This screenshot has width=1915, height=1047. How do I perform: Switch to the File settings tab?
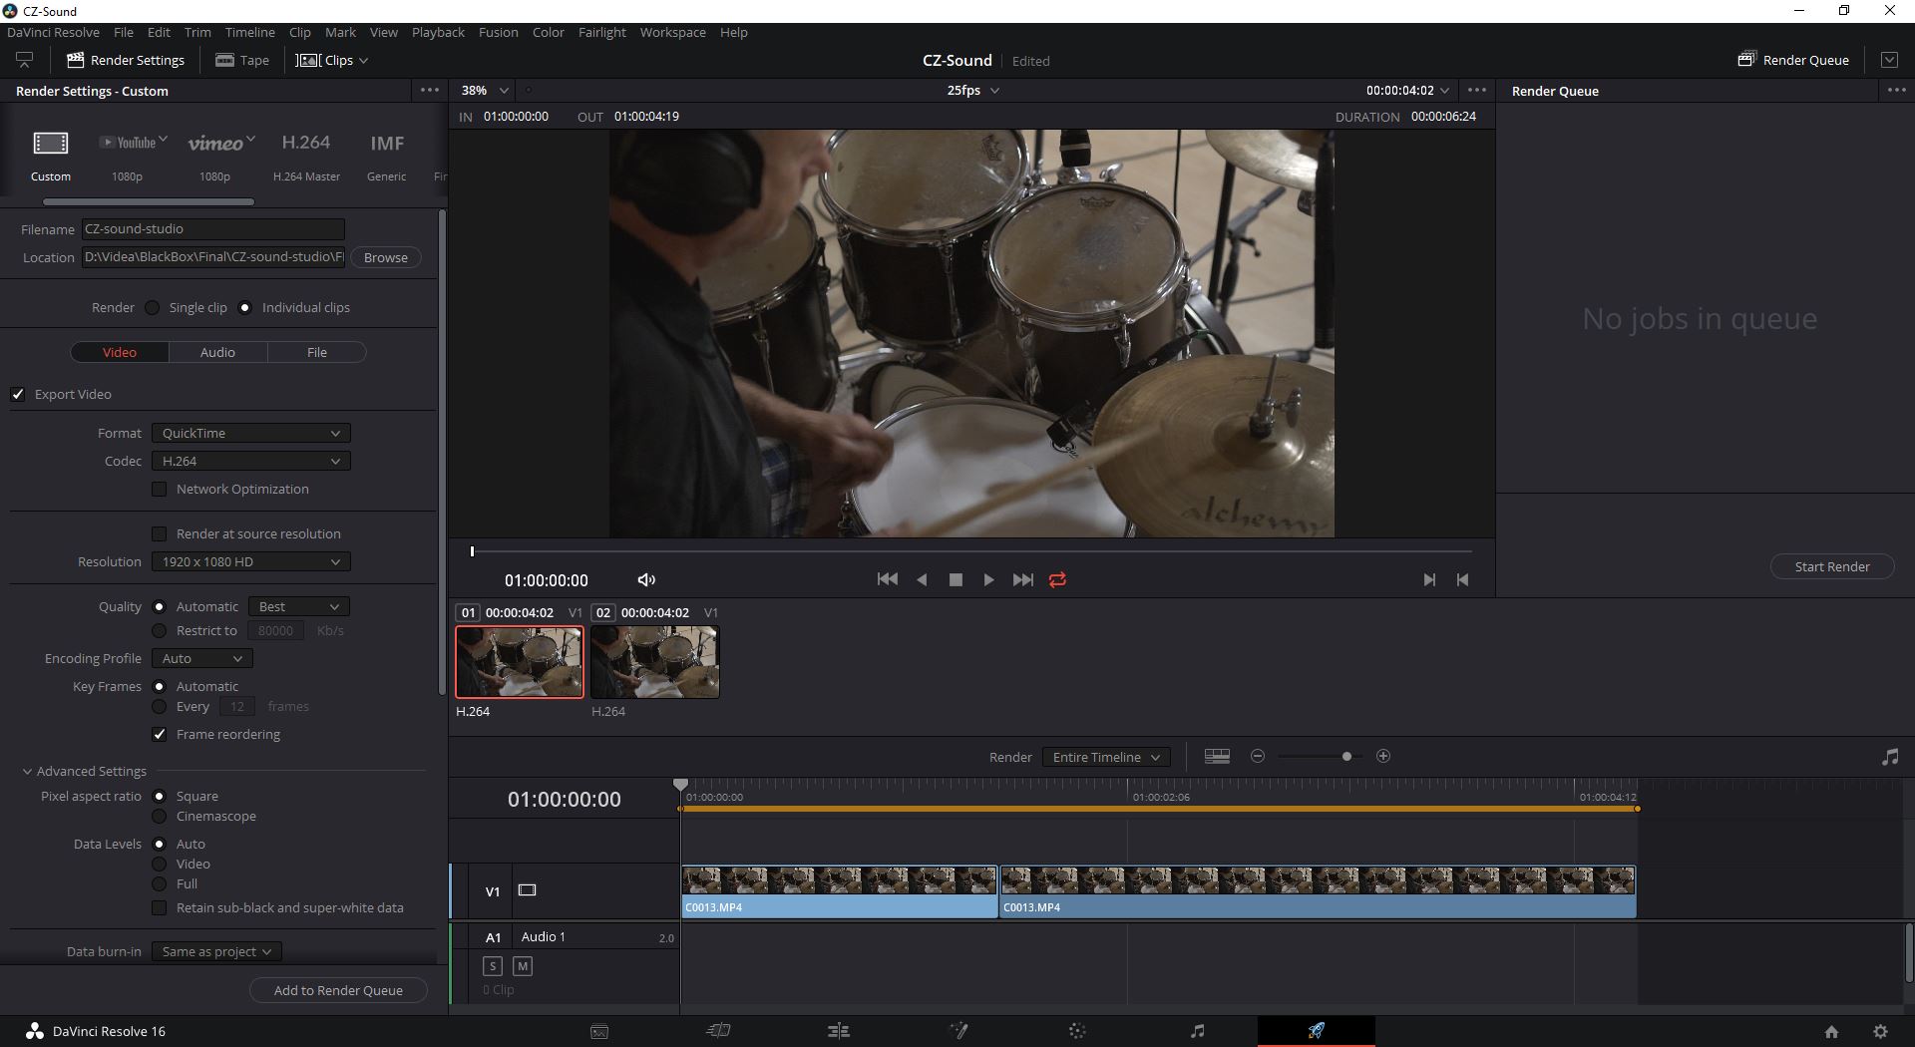317,352
